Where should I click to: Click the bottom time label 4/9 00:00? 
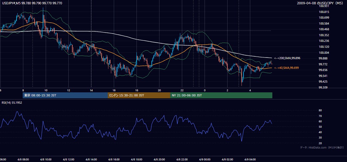pos(205,160)
